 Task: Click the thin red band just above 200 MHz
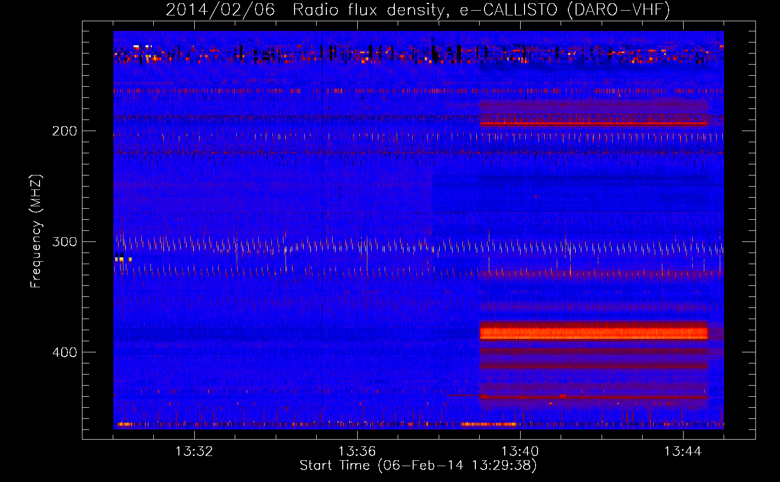(x=594, y=123)
